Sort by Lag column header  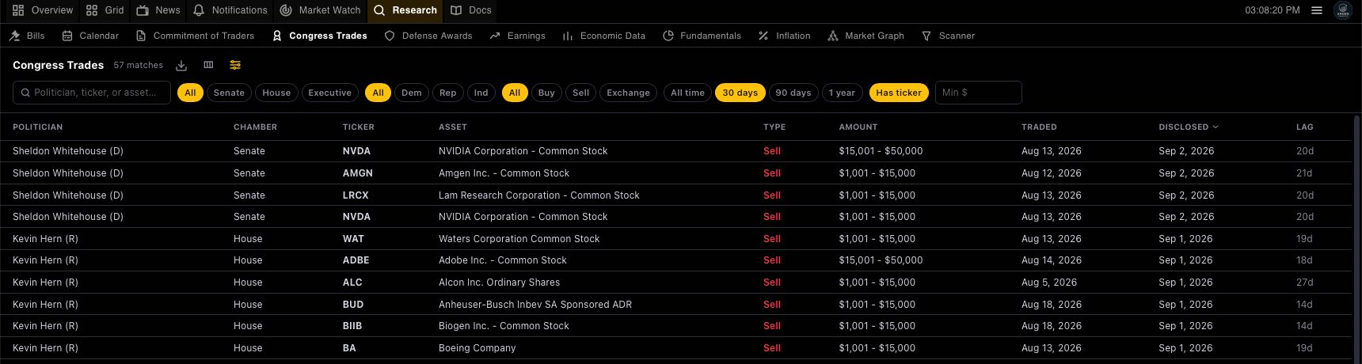tap(1305, 127)
